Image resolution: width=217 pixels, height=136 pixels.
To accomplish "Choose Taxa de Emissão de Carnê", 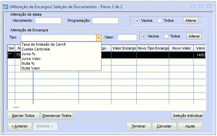I will click(61, 44).
